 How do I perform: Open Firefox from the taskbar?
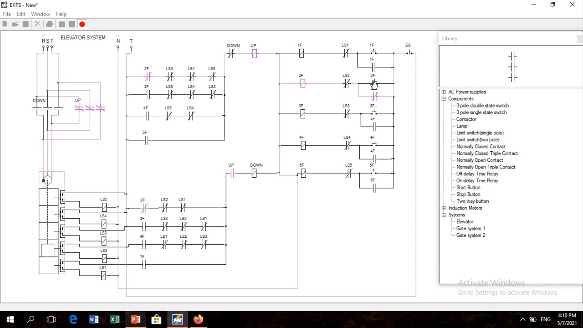(198, 319)
